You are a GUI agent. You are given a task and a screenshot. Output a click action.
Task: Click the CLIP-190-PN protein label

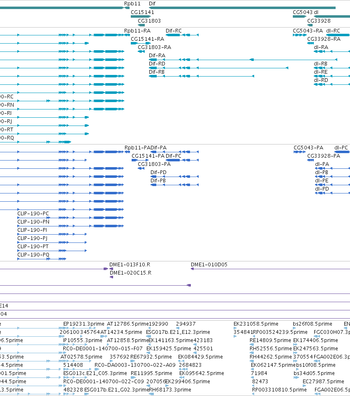pos(33,222)
